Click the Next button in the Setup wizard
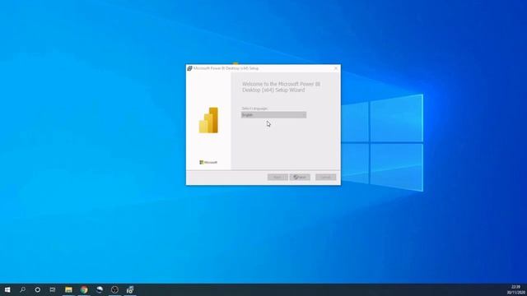527x296 pixels. click(300, 178)
